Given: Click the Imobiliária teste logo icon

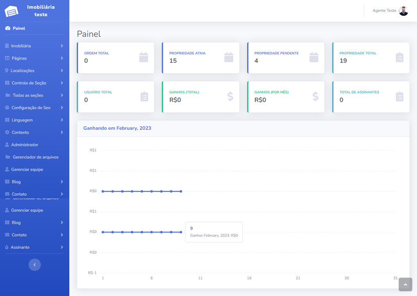Looking at the screenshot, I should [11, 11].
